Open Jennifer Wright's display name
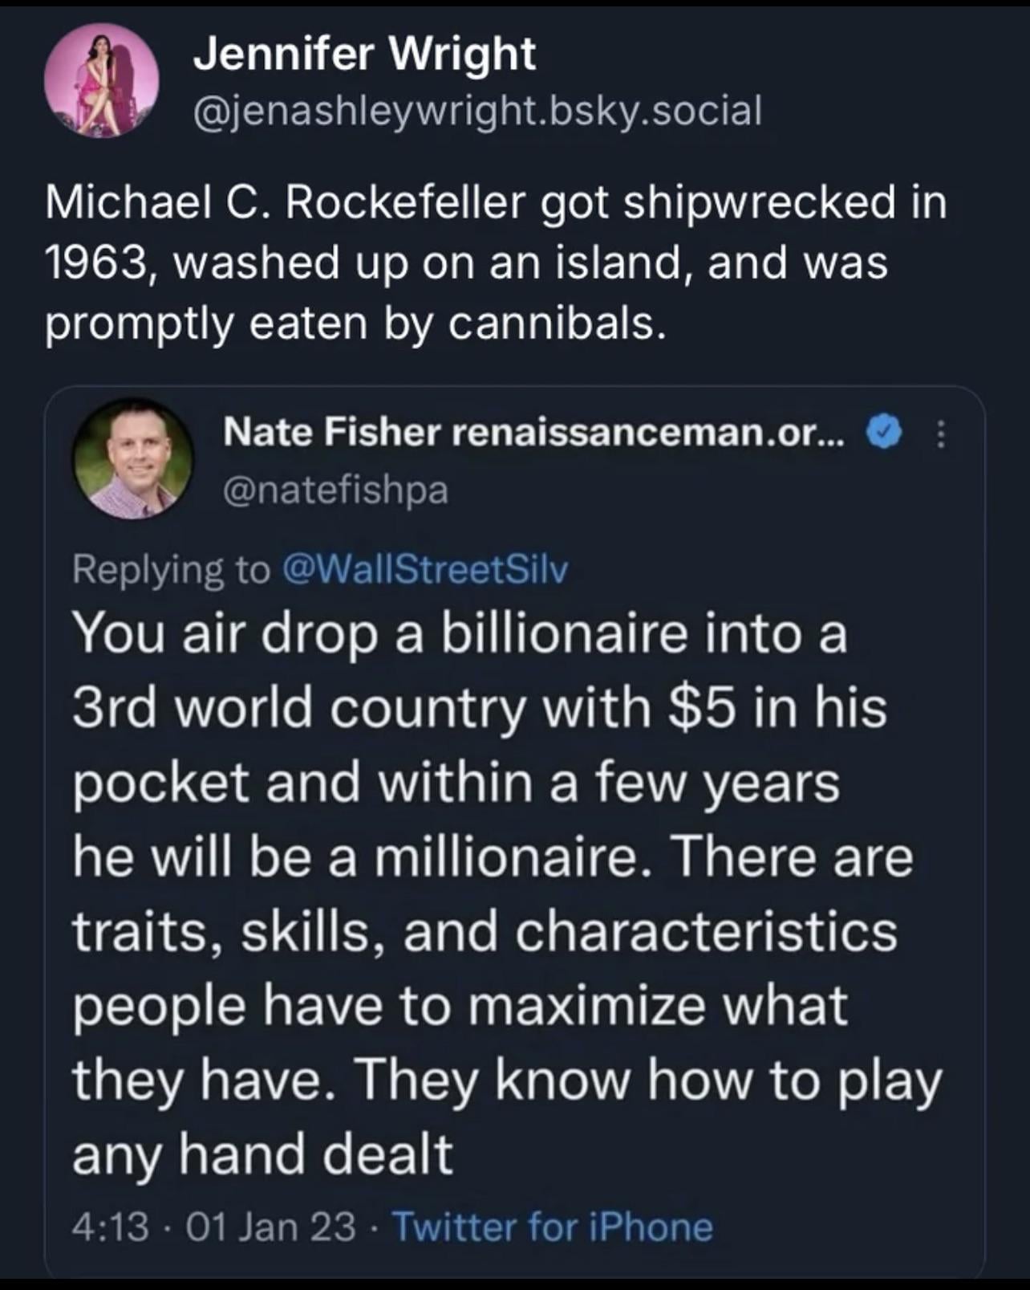Viewport: 1030px width, 1290px height. (x=365, y=55)
